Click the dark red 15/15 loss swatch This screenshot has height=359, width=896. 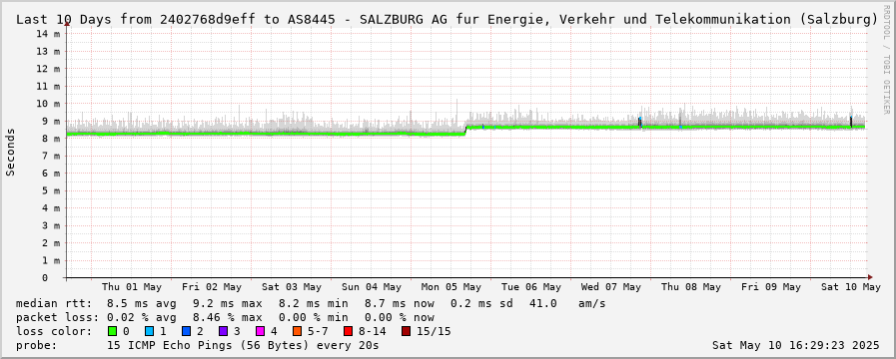click(x=406, y=331)
